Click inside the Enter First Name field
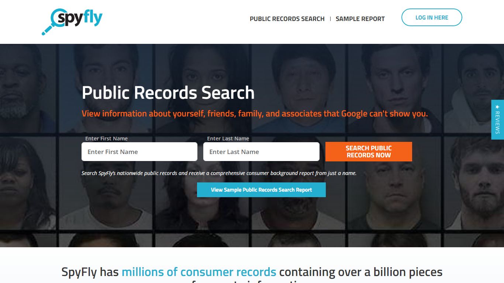This screenshot has width=504, height=283. click(139, 151)
